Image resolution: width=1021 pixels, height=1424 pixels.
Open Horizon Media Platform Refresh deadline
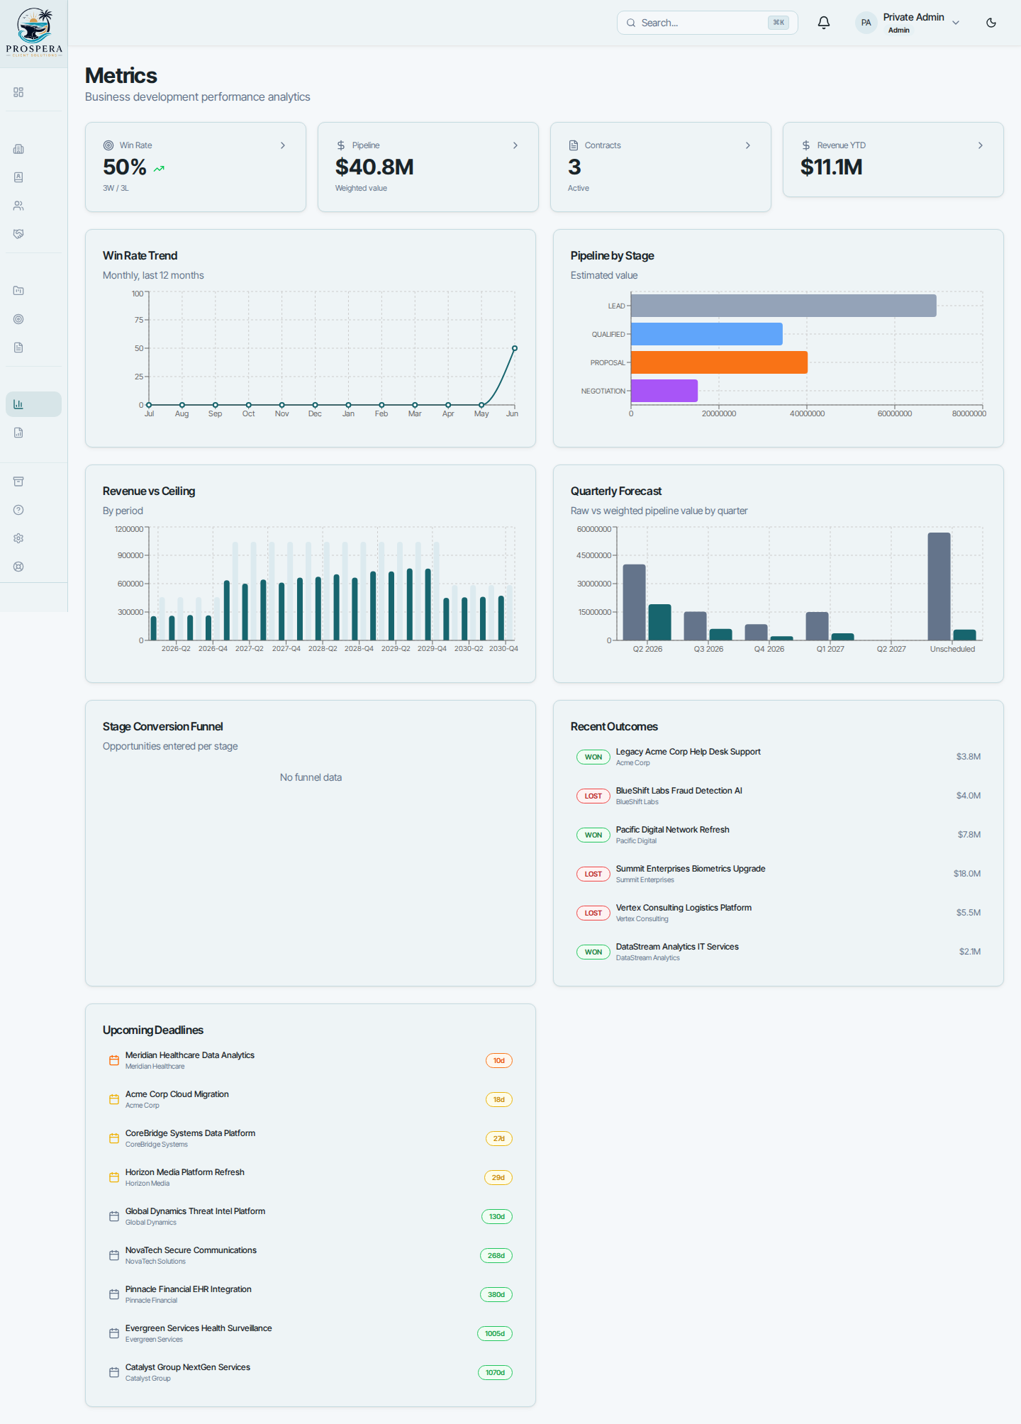(311, 1177)
